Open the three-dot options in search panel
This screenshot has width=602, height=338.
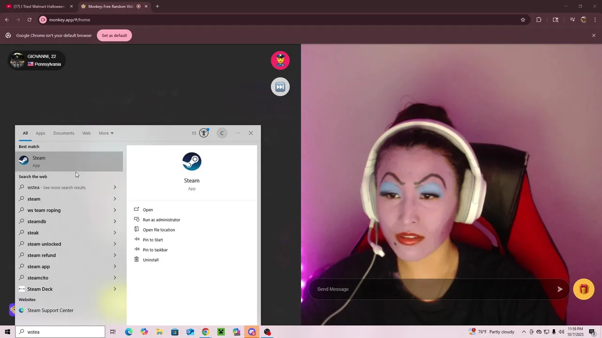238,133
